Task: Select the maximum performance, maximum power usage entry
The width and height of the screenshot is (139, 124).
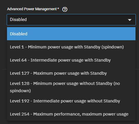Action: coord(71,114)
